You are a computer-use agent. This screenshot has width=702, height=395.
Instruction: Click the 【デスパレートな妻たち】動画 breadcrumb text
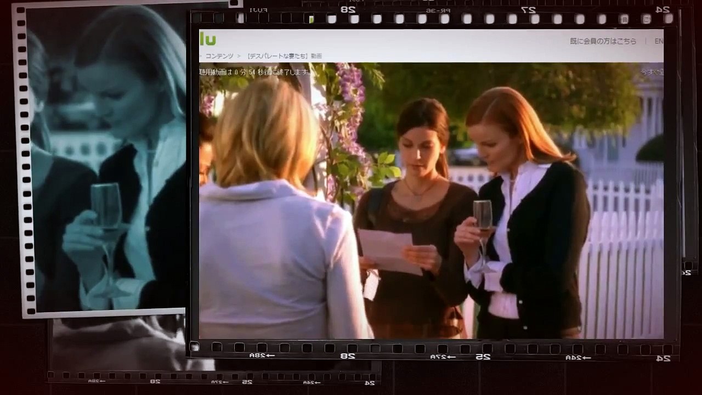(x=284, y=56)
